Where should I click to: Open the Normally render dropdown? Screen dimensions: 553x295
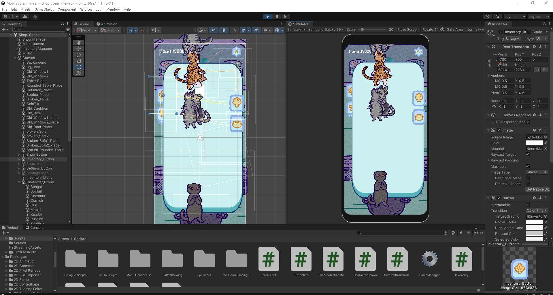point(475,29)
